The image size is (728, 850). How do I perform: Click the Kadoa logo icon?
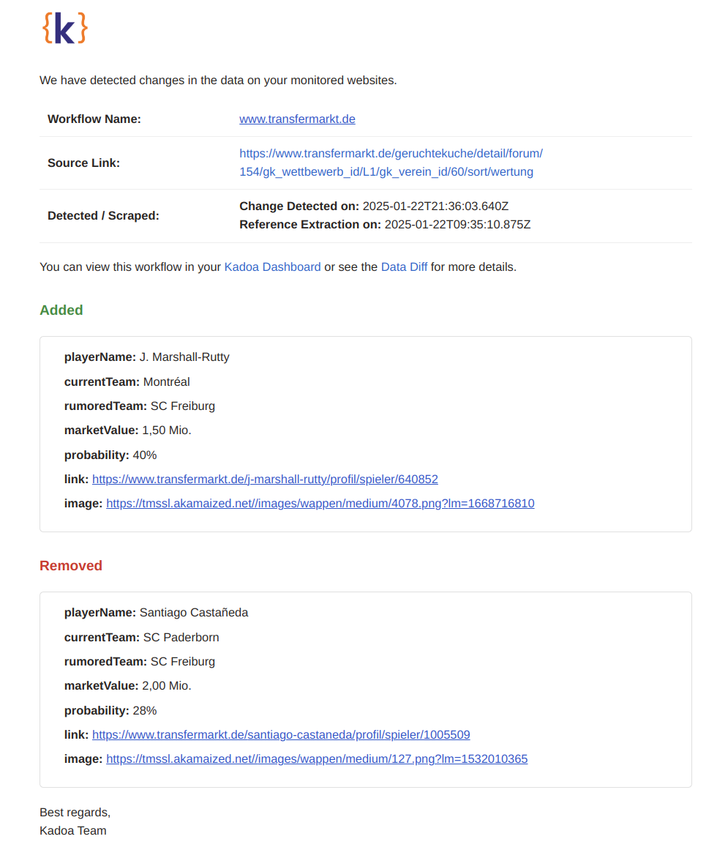[65, 29]
